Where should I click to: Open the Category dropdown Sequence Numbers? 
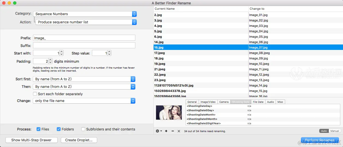click(85, 14)
